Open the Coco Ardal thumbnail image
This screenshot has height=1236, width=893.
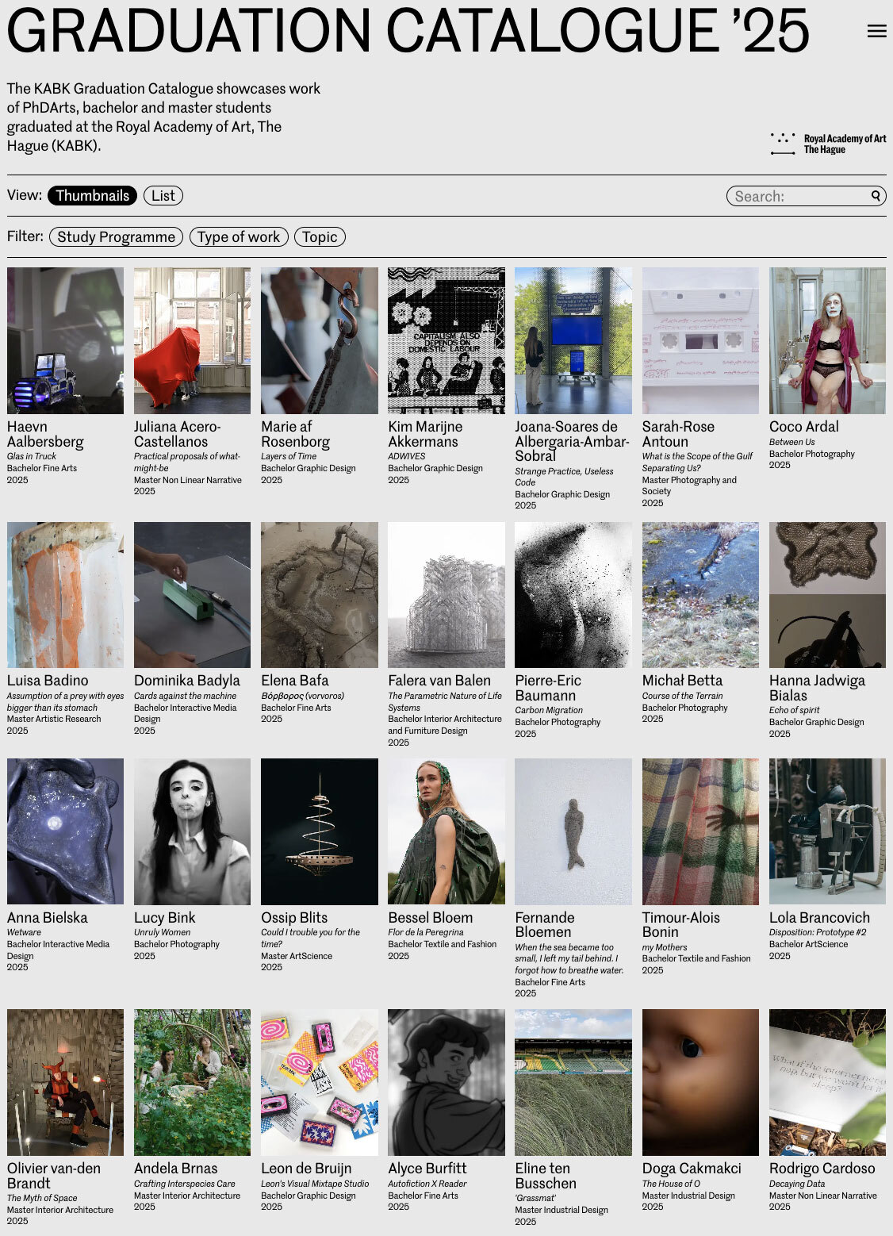827,341
